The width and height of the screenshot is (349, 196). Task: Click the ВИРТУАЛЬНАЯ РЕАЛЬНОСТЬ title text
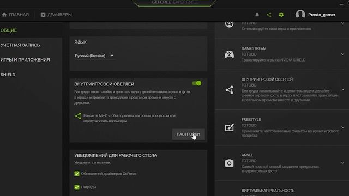click(268, 191)
